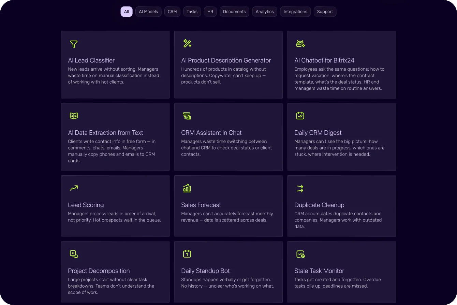The height and width of the screenshot is (305, 457).
Task: Click the checkmark alert icon on Stale Task Monitor
Action: (300, 254)
